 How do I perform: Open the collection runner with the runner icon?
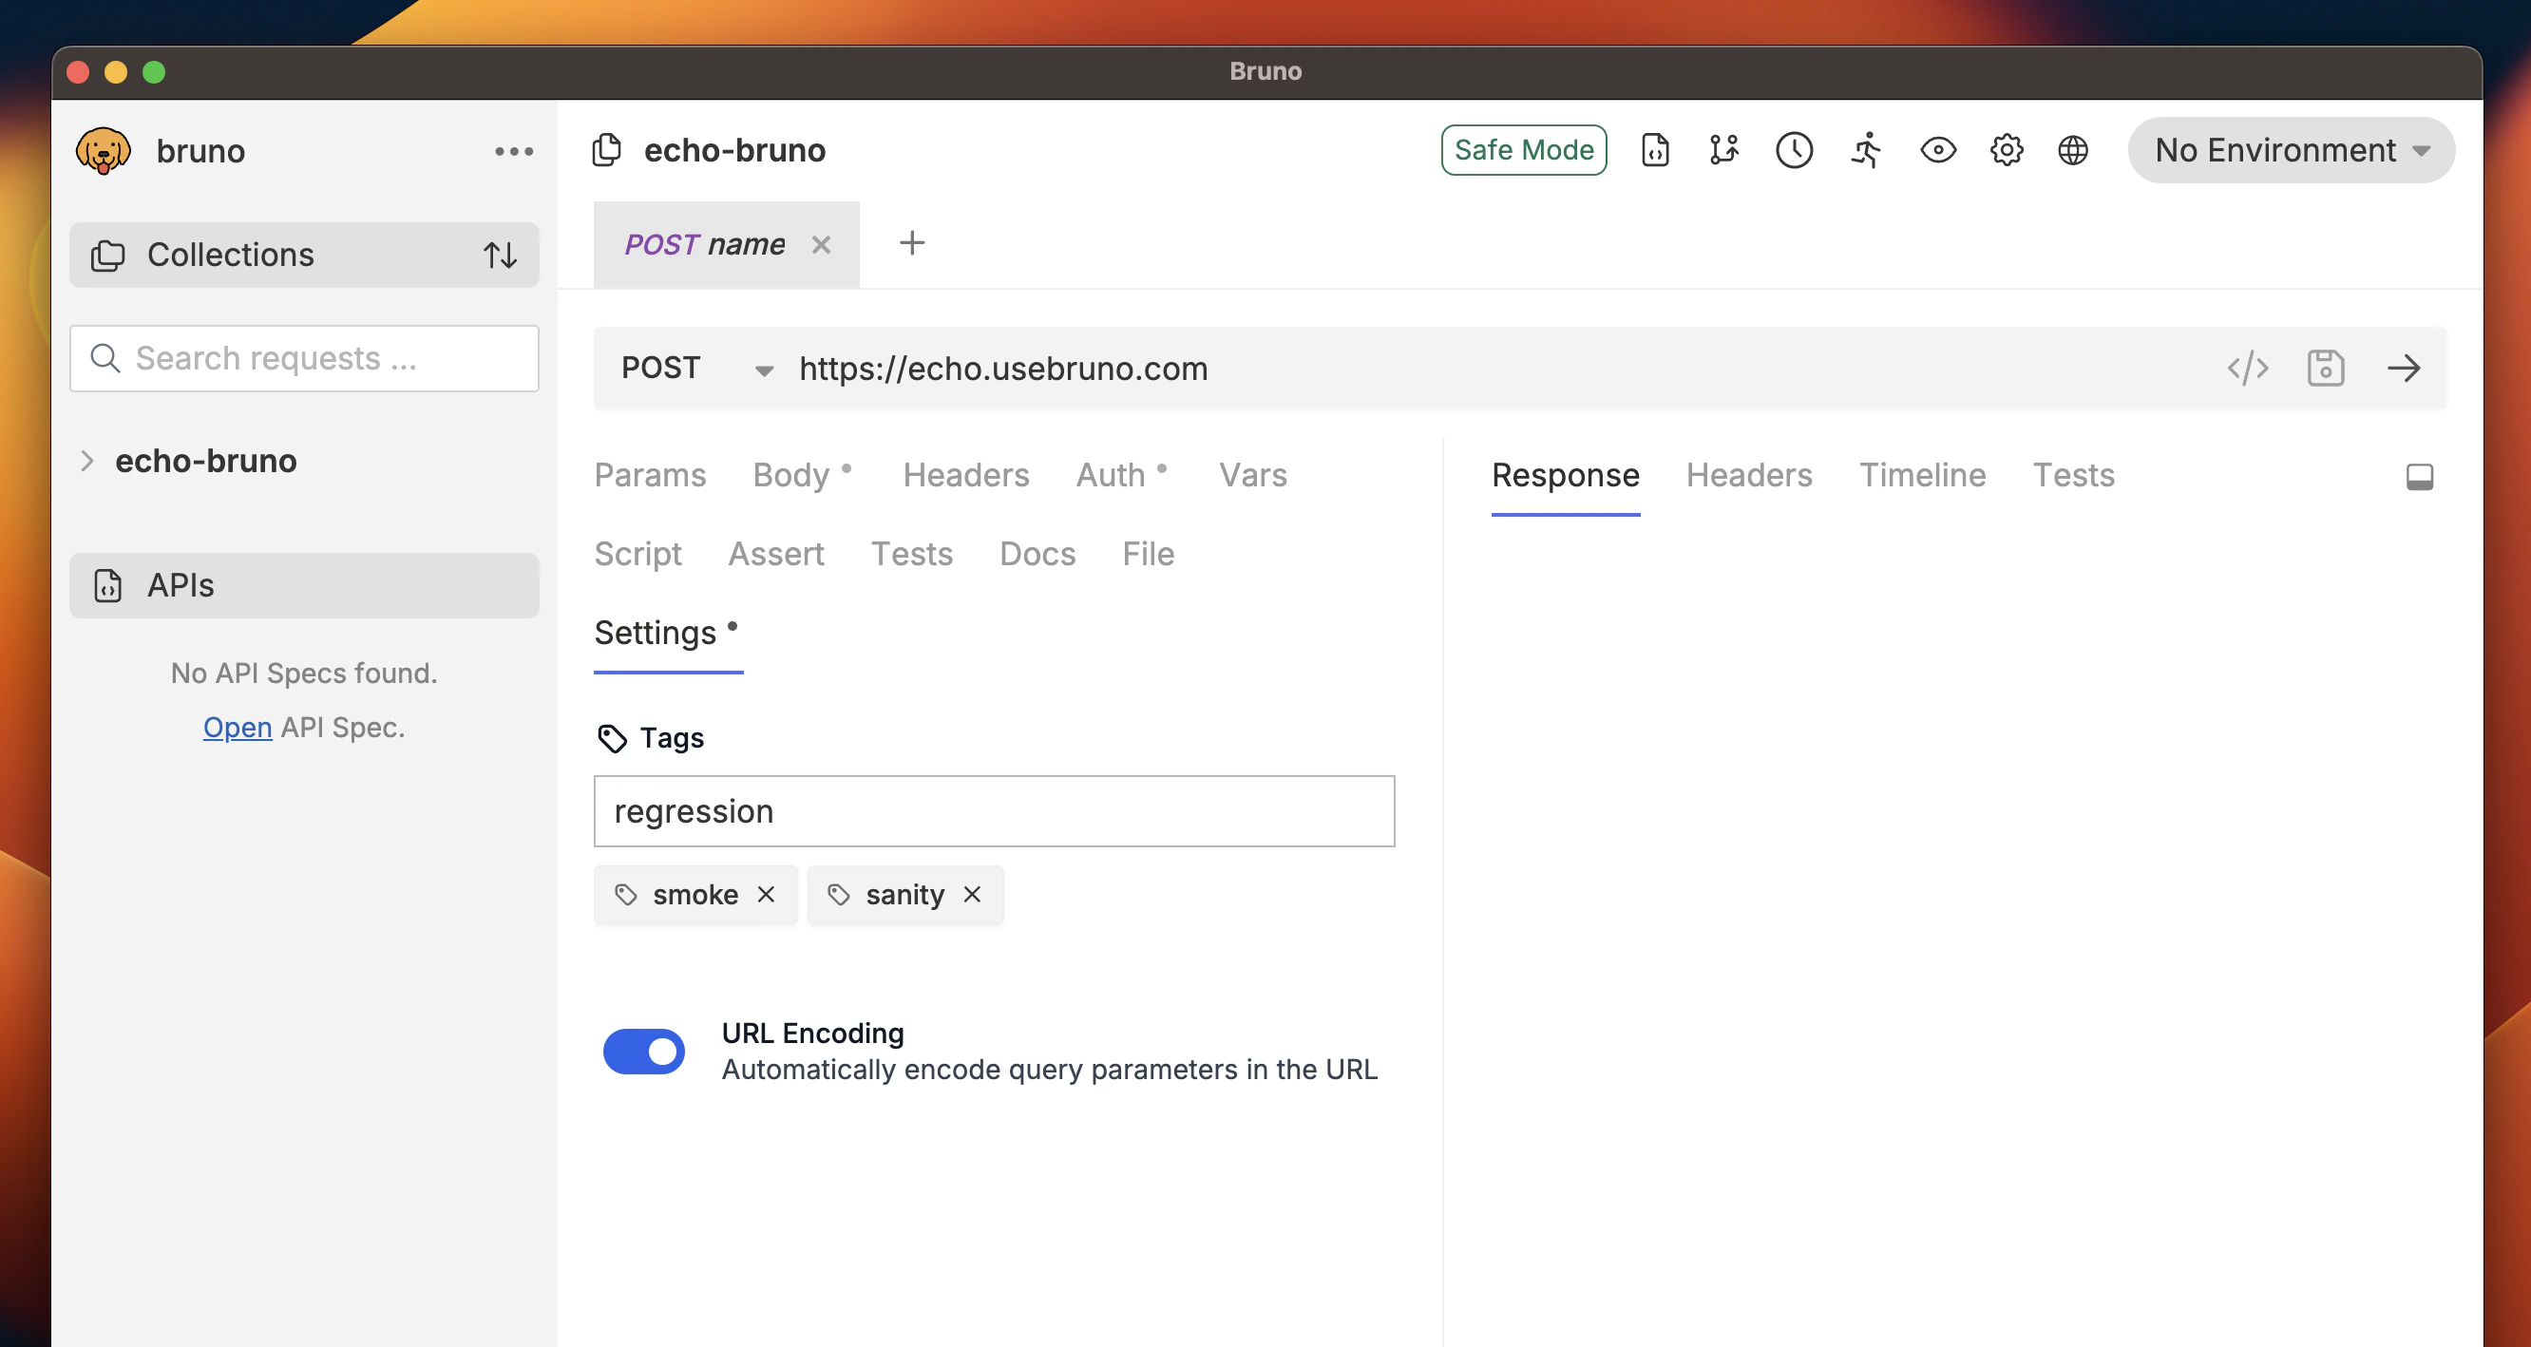pyautogui.click(x=1866, y=150)
